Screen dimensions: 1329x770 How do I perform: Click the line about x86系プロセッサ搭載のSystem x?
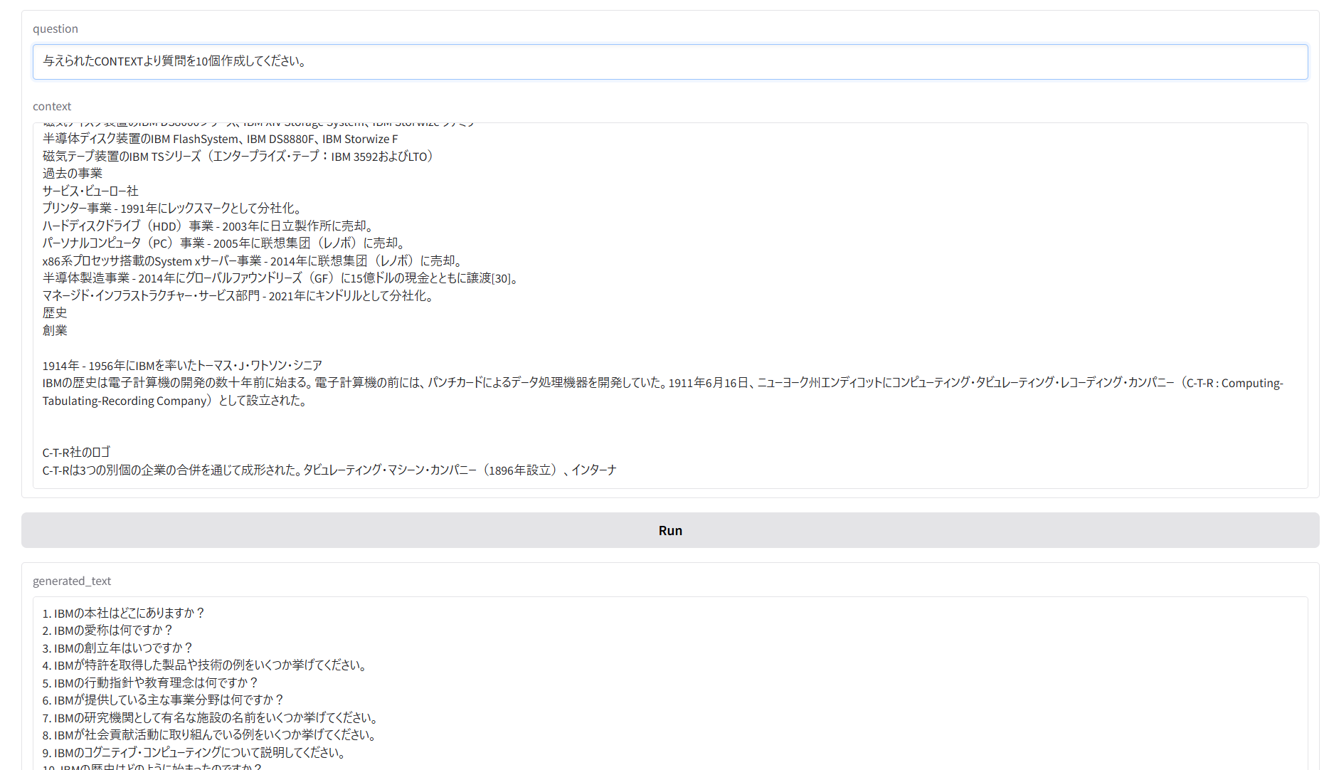253,260
